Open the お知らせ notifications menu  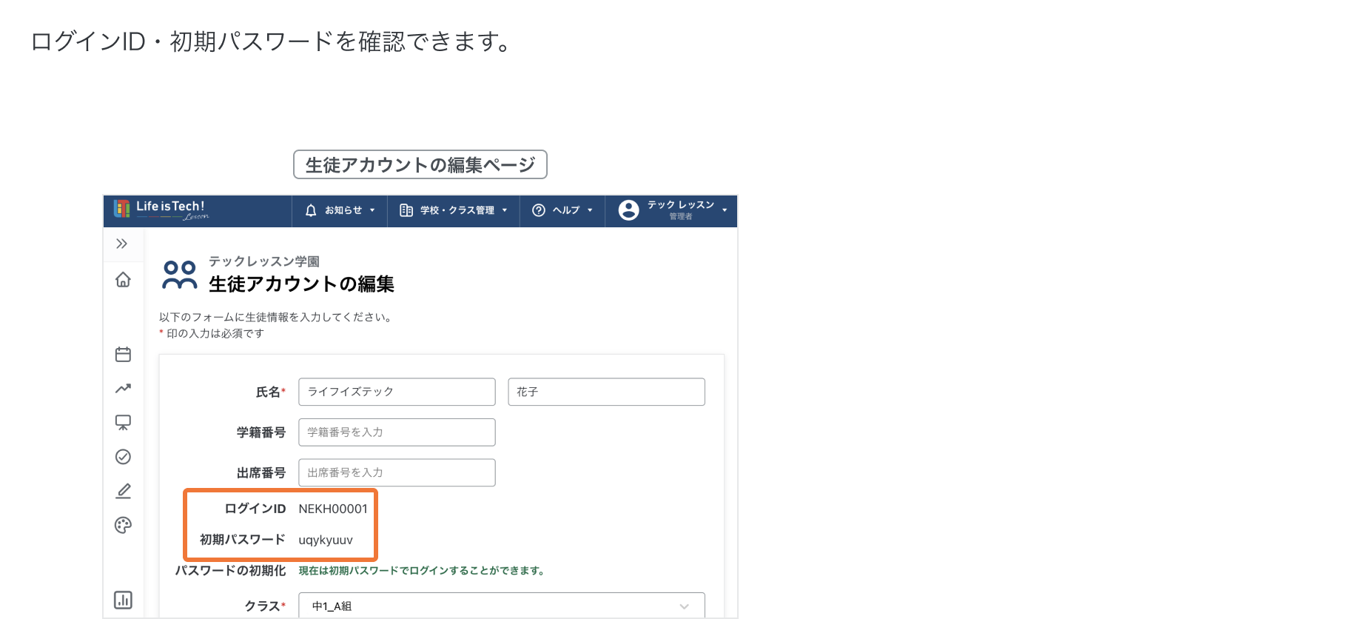(340, 210)
